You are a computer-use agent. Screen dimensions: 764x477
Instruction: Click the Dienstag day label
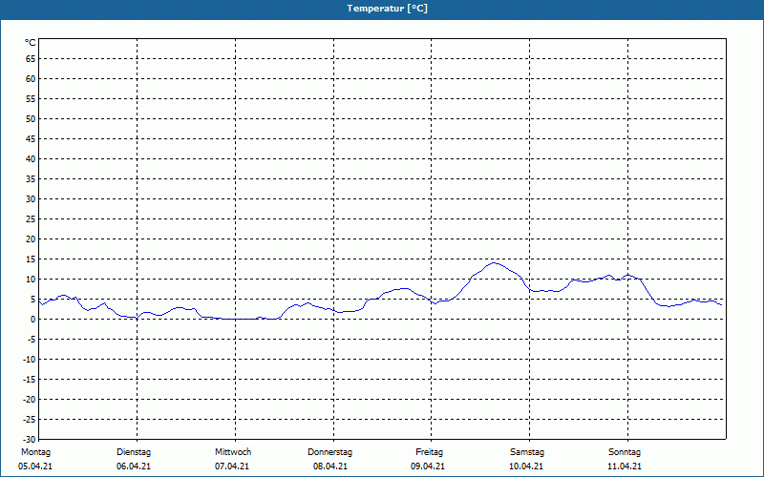[134, 452]
